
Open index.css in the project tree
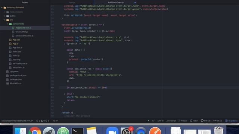click(17, 52)
